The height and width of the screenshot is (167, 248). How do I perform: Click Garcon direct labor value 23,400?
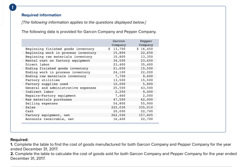(x=119, y=65)
